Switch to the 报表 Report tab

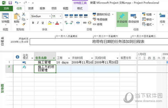(x=43, y=8)
